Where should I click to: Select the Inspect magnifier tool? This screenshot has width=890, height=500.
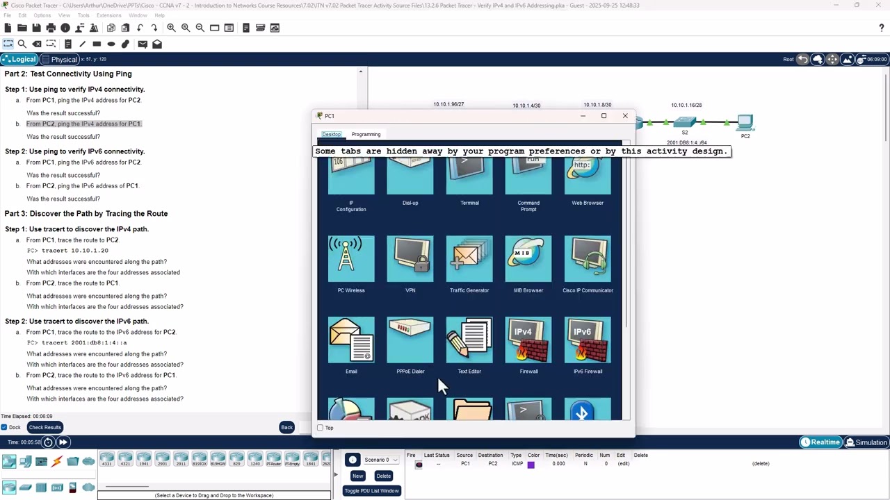pos(22,44)
